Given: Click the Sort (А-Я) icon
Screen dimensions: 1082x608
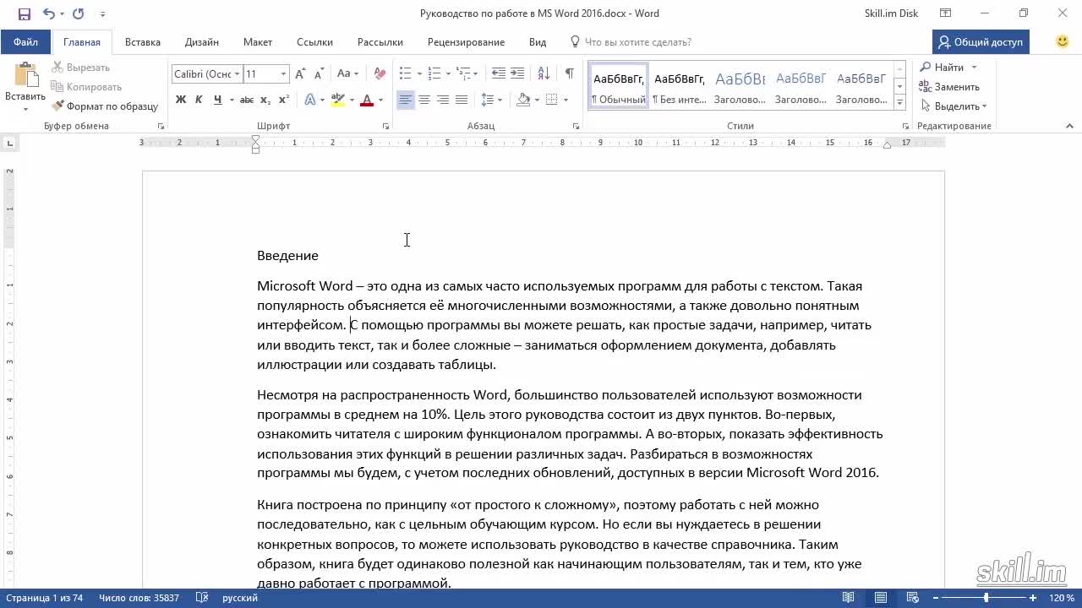Looking at the screenshot, I should [544, 74].
